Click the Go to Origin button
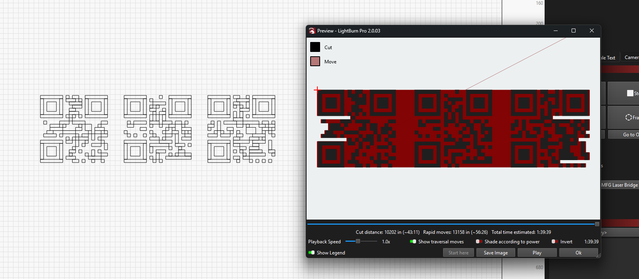 [624, 135]
